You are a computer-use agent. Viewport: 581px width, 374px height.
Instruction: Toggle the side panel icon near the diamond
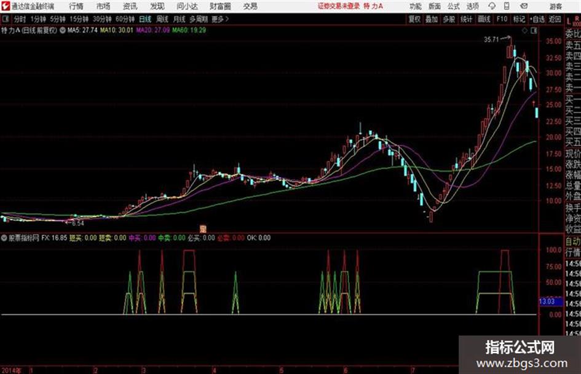(534, 31)
